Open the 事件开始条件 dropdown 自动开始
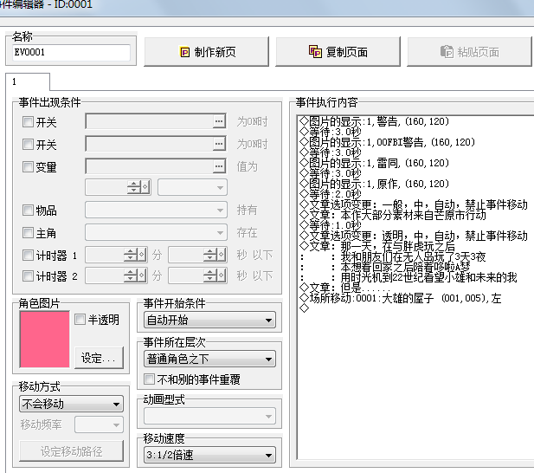 [x=209, y=320]
